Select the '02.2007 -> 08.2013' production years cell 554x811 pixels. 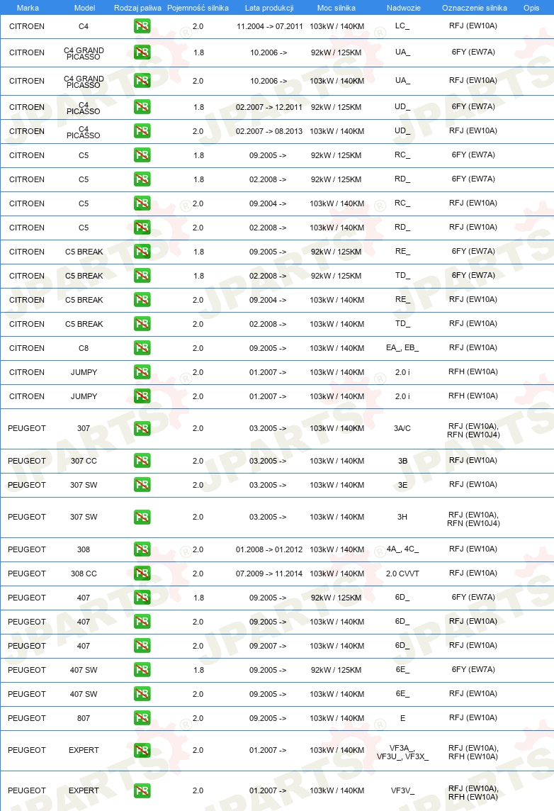pos(268,131)
